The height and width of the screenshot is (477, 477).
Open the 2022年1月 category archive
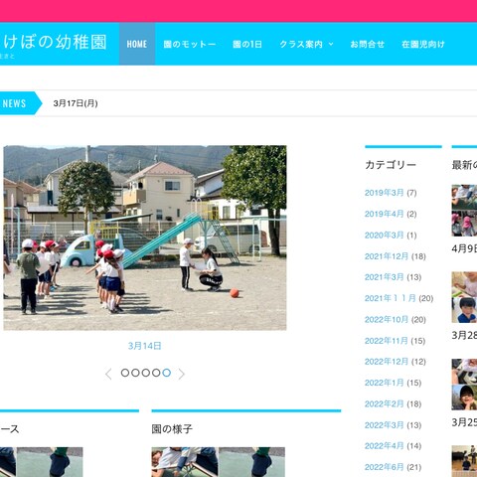pyautogui.click(x=385, y=383)
